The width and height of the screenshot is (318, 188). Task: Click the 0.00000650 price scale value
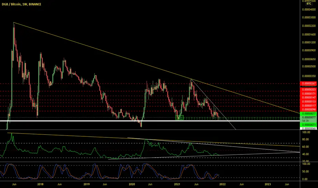[x=309, y=59]
